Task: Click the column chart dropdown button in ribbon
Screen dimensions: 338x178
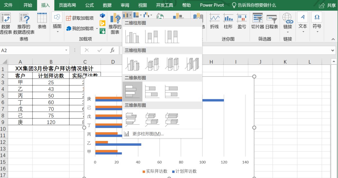Action: [x=127, y=15]
